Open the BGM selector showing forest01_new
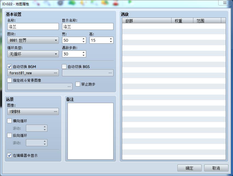This screenshot has height=176, width=233. pos(33,73)
